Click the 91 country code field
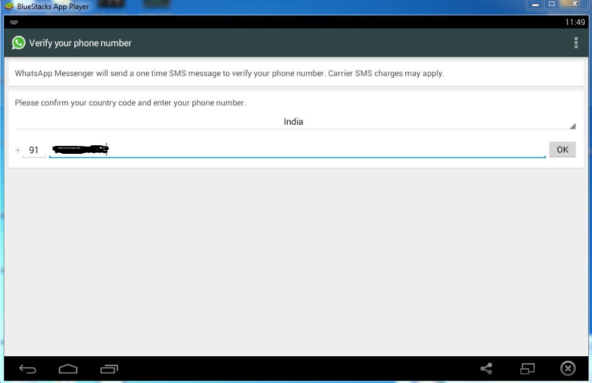592x383 pixels. click(x=34, y=150)
